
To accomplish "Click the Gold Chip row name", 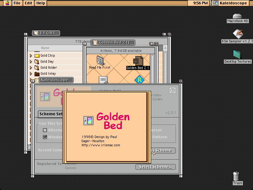I will [x=48, y=56].
